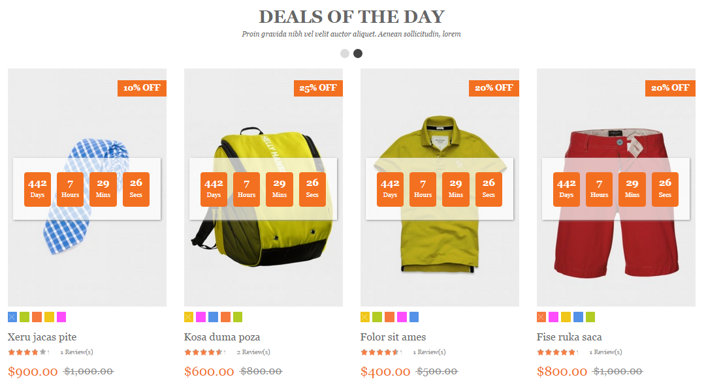
Task: Click the star rating of Xeru jacas pite
Action: click(x=28, y=352)
